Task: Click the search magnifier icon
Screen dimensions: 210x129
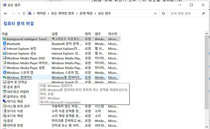Action: (x=203, y=13)
